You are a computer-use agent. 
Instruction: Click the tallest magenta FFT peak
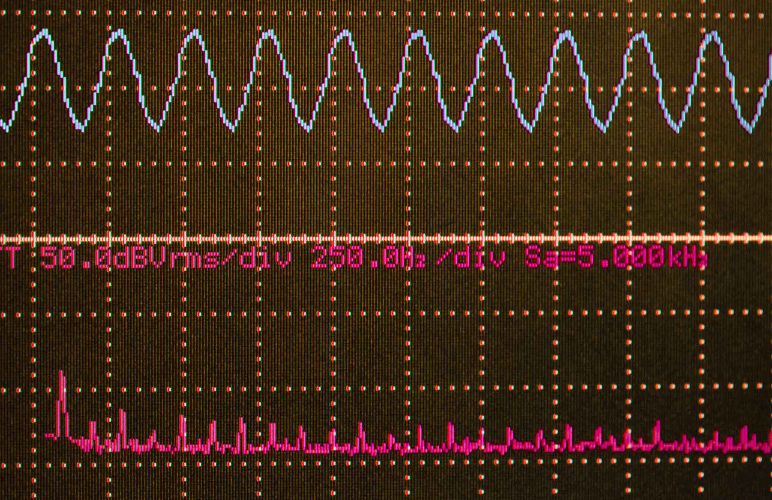coord(62,403)
